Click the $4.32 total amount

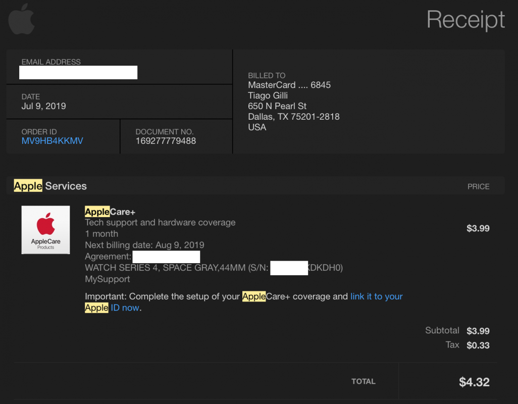(x=474, y=382)
